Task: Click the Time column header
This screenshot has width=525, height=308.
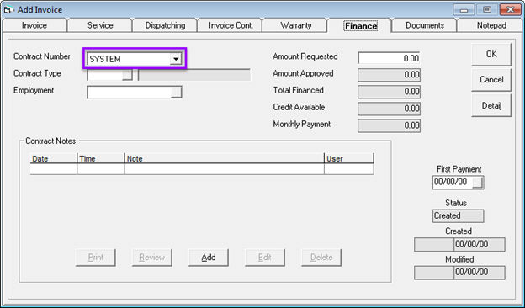Action: (x=101, y=159)
